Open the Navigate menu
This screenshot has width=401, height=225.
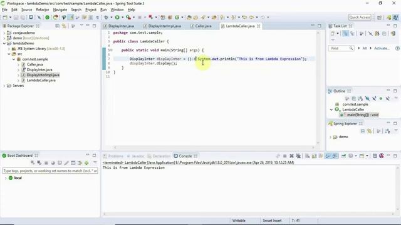tap(60, 10)
